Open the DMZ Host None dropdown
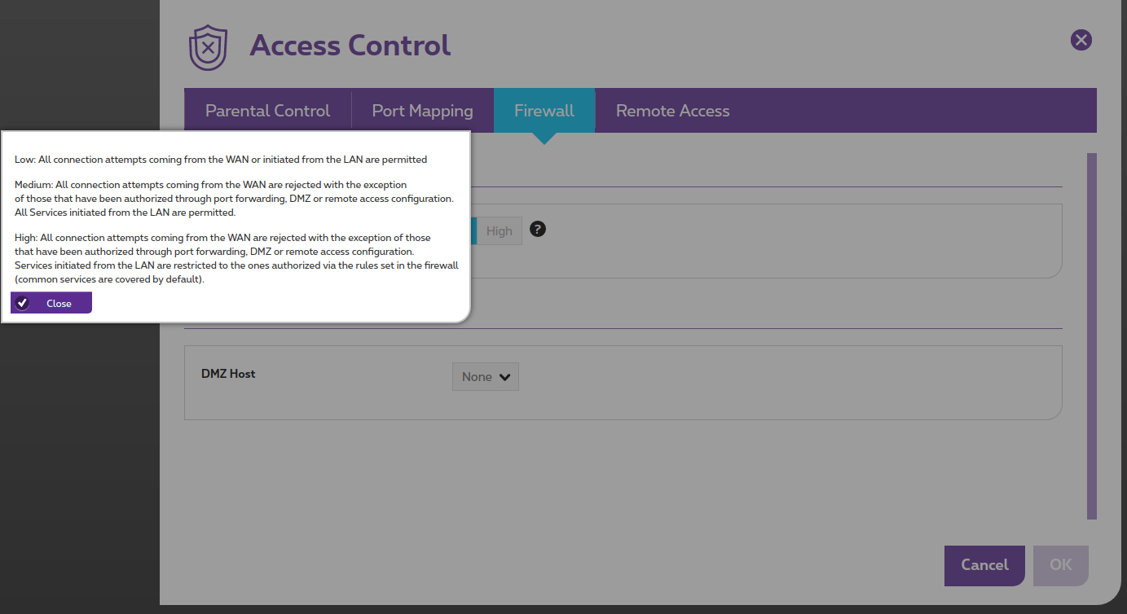 (485, 377)
